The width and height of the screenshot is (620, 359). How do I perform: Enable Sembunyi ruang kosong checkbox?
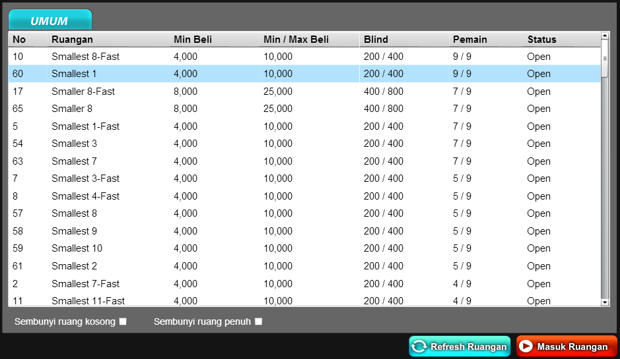(123, 321)
